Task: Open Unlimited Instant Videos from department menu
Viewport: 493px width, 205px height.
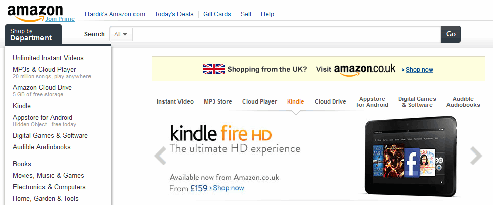Action: click(x=48, y=58)
